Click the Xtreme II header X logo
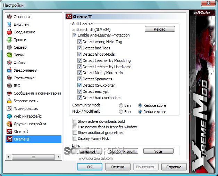 (69, 17)
